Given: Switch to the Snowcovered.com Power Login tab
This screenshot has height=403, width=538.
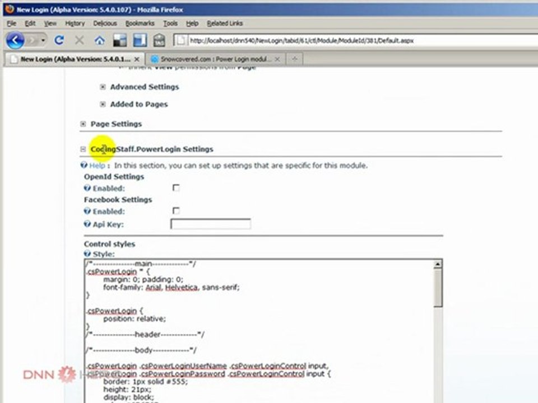Looking at the screenshot, I should coord(216,59).
